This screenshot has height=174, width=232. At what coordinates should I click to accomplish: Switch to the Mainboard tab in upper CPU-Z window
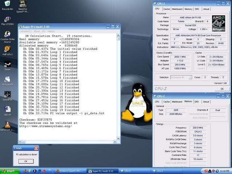pos(177,9)
